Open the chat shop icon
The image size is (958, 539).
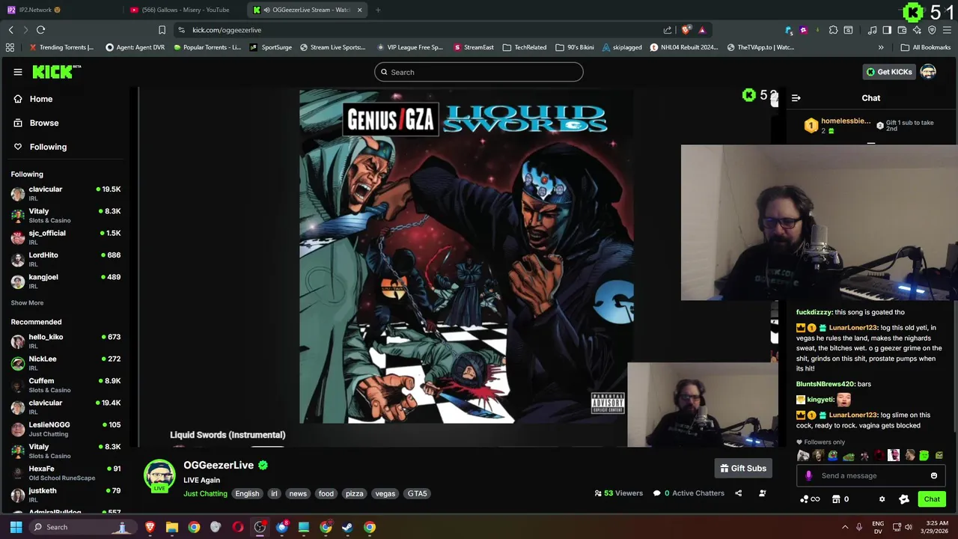pos(836,499)
